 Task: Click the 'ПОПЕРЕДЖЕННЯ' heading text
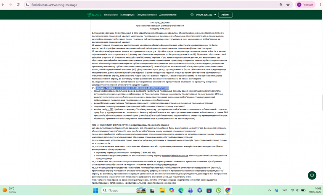(x=160, y=22)
